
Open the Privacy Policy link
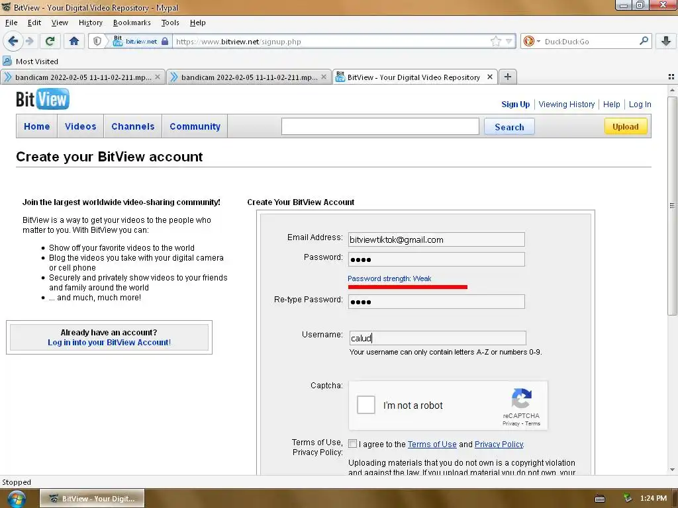click(499, 444)
